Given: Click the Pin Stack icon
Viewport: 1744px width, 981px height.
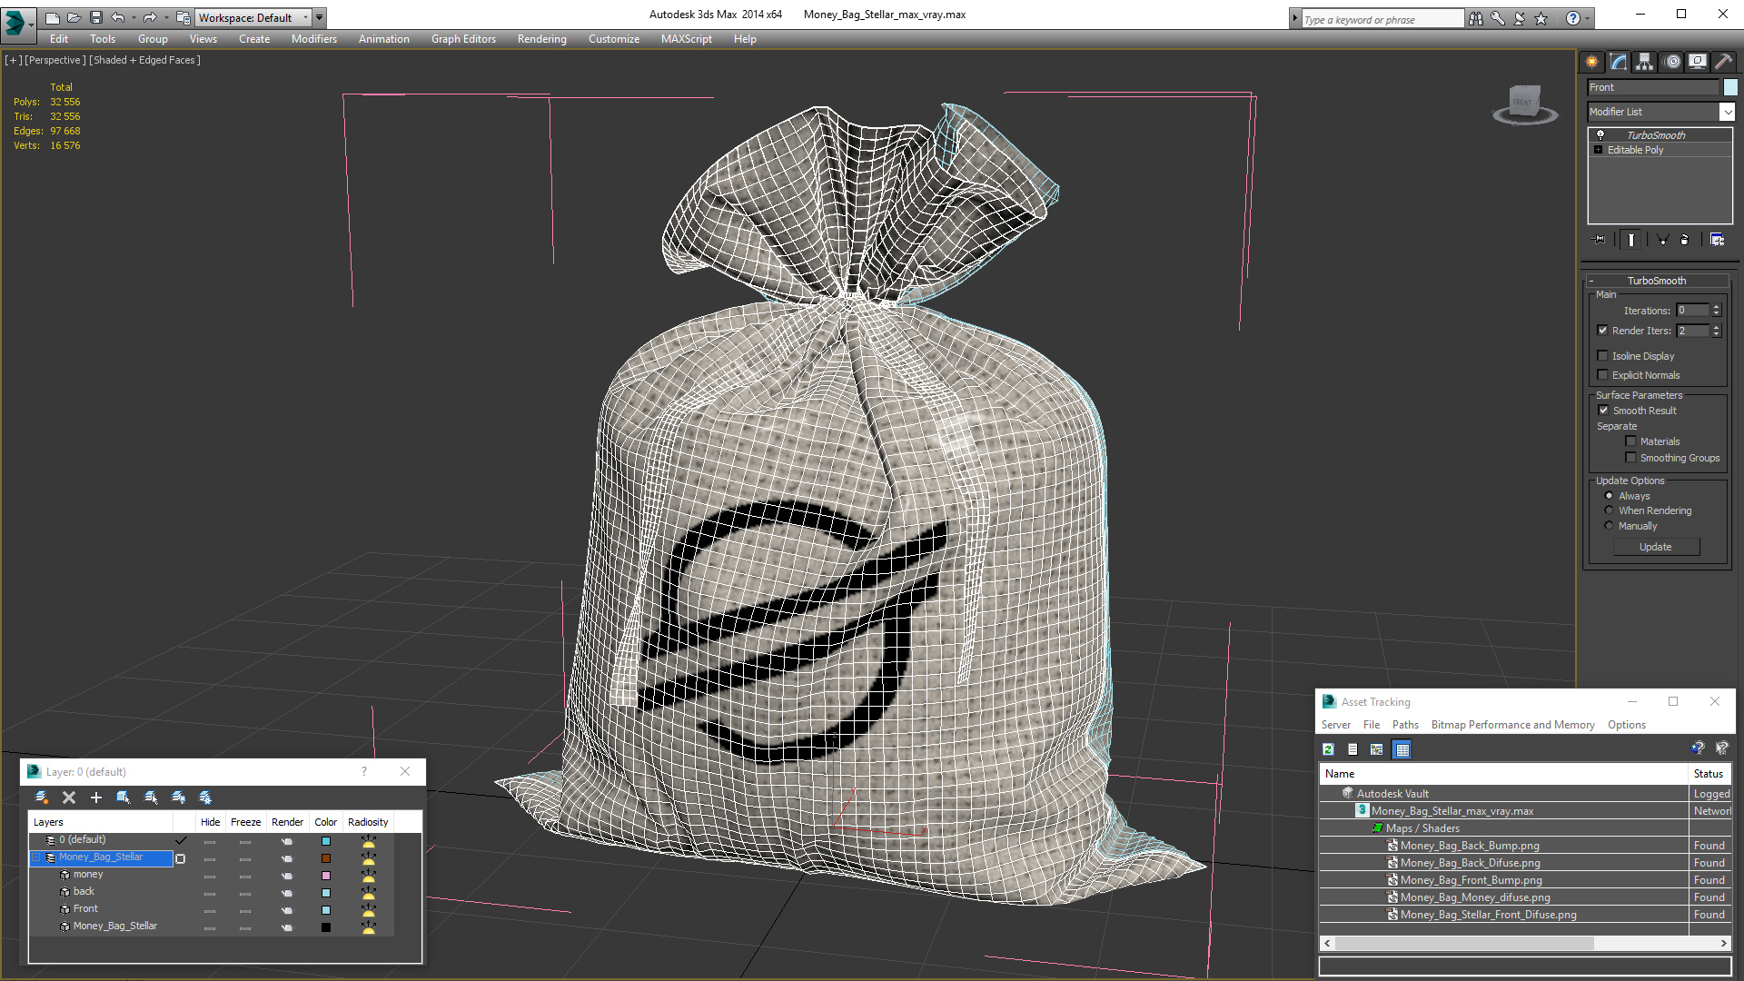Looking at the screenshot, I should pyautogui.click(x=1600, y=240).
